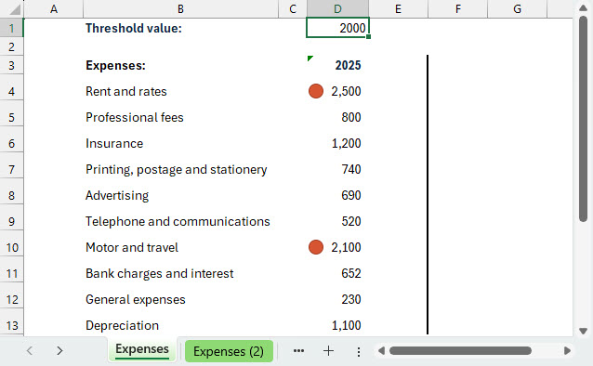Image resolution: width=593 pixels, height=366 pixels.
Task: Click the horizontal scrollbar thumb
Action: [460, 351]
